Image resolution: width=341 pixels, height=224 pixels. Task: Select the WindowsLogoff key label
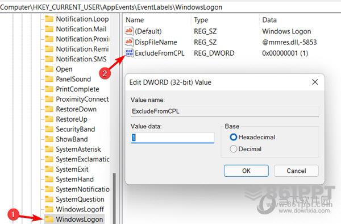[x=80, y=209]
